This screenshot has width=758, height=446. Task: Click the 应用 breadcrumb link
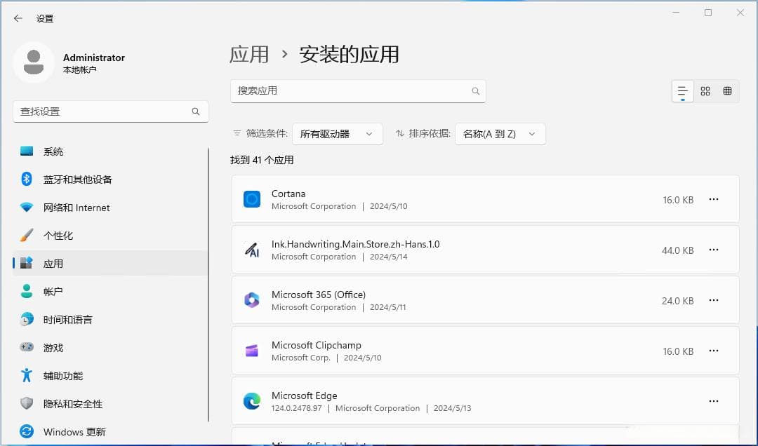[x=249, y=54]
